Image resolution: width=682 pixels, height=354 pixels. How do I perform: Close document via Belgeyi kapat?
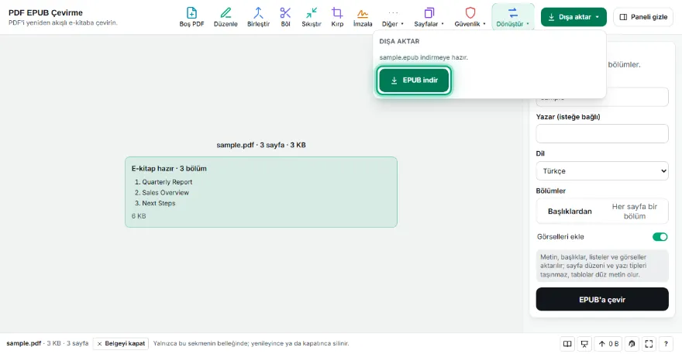pos(120,344)
